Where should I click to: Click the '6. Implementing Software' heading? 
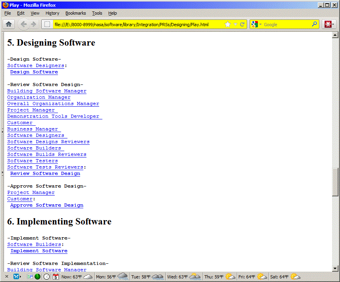click(x=59, y=222)
